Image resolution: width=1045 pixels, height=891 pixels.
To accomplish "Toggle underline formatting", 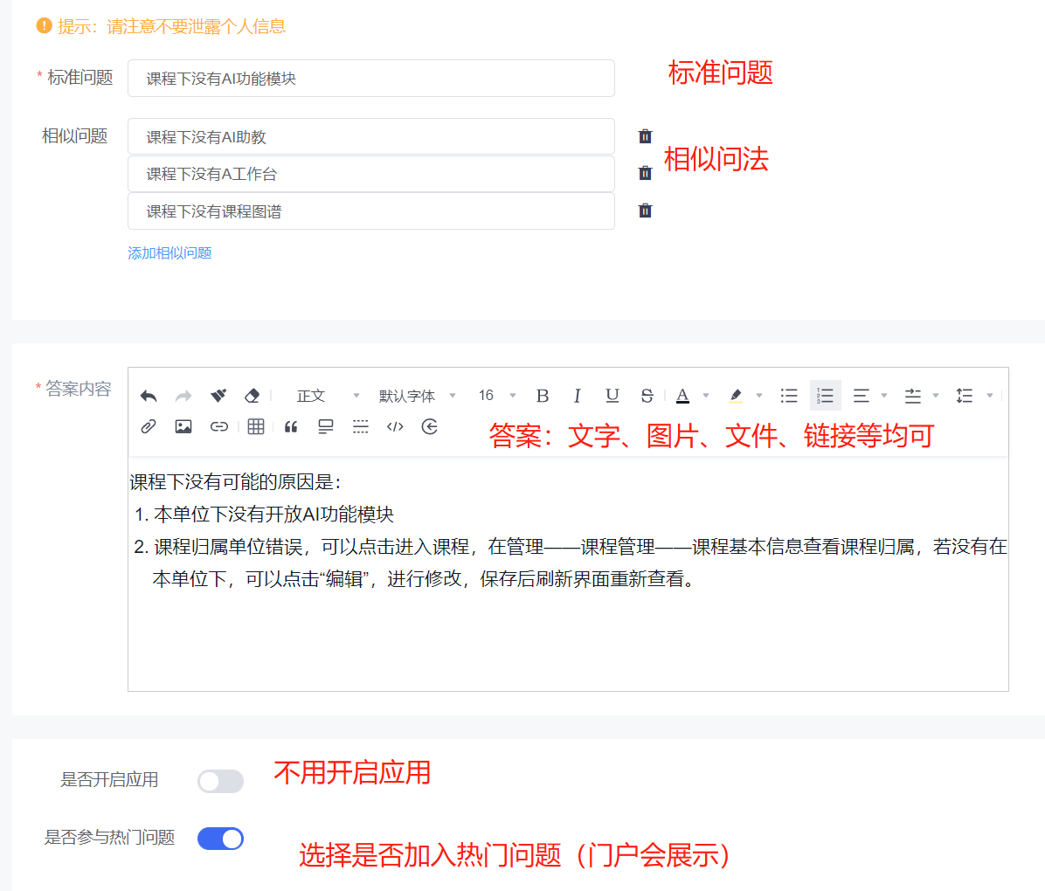I will (612, 396).
